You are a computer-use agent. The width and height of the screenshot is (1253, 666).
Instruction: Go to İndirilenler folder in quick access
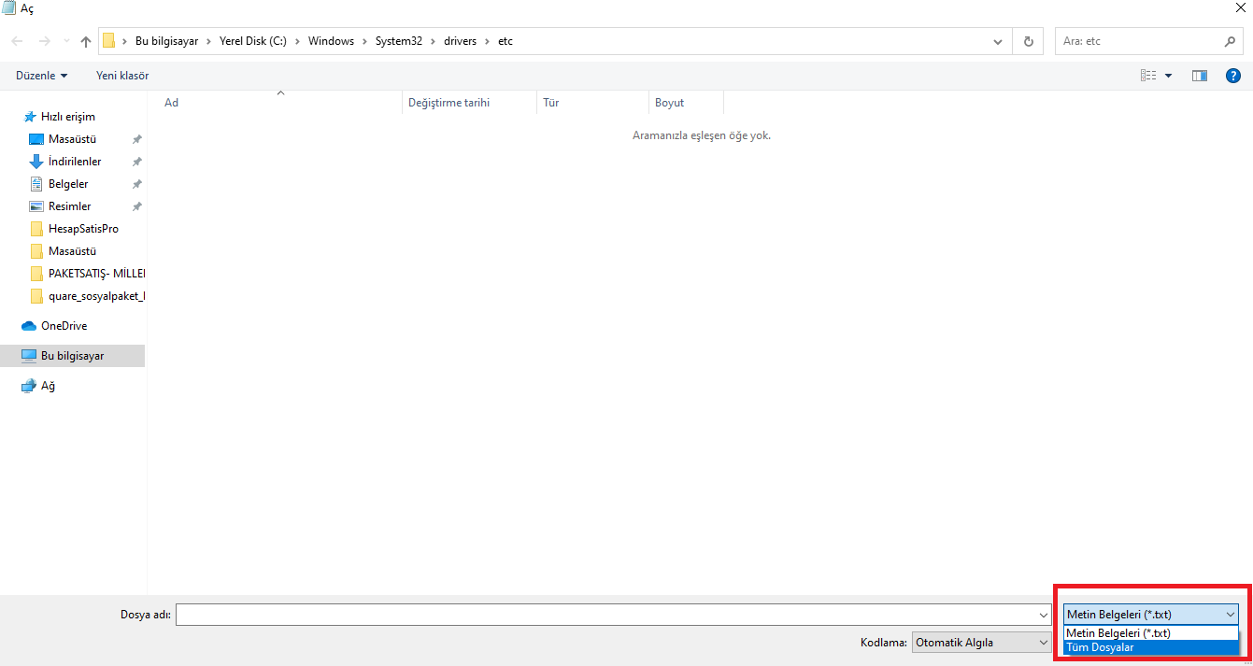(74, 162)
